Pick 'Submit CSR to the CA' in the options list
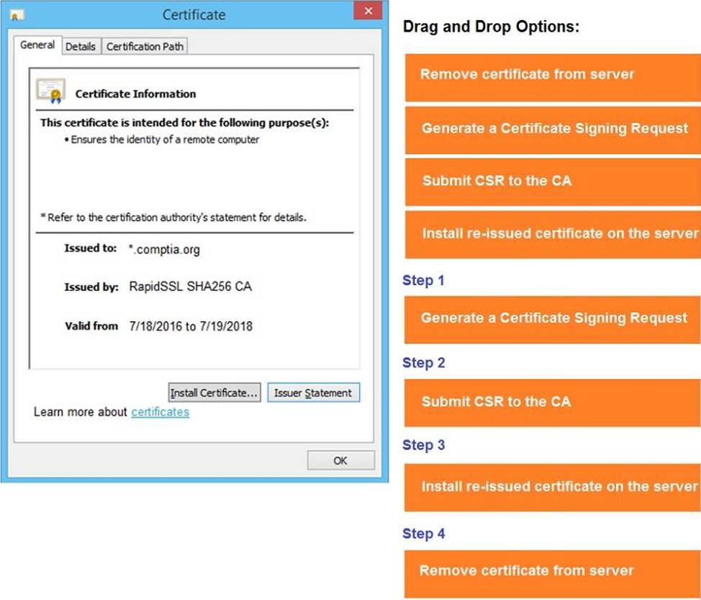The width and height of the screenshot is (701, 600). point(552,182)
